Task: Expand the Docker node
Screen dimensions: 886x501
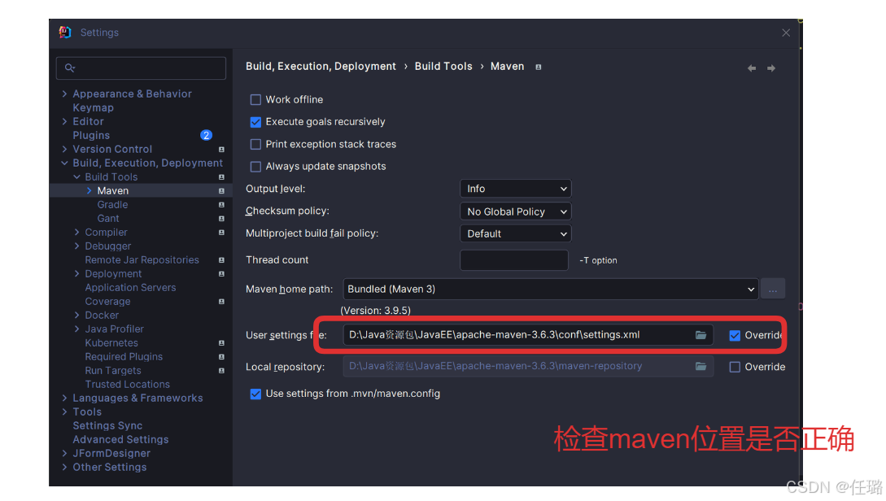Action: coord(76,316)
